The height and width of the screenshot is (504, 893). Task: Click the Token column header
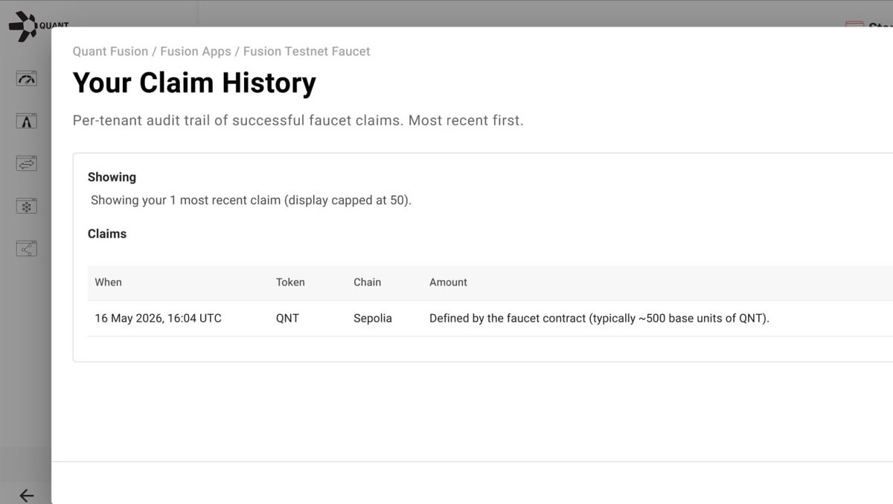pyautogui.click(x=290, y=282)
